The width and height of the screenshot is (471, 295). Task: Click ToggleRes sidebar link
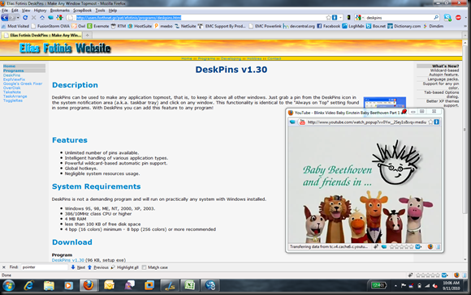pos(13,100)
